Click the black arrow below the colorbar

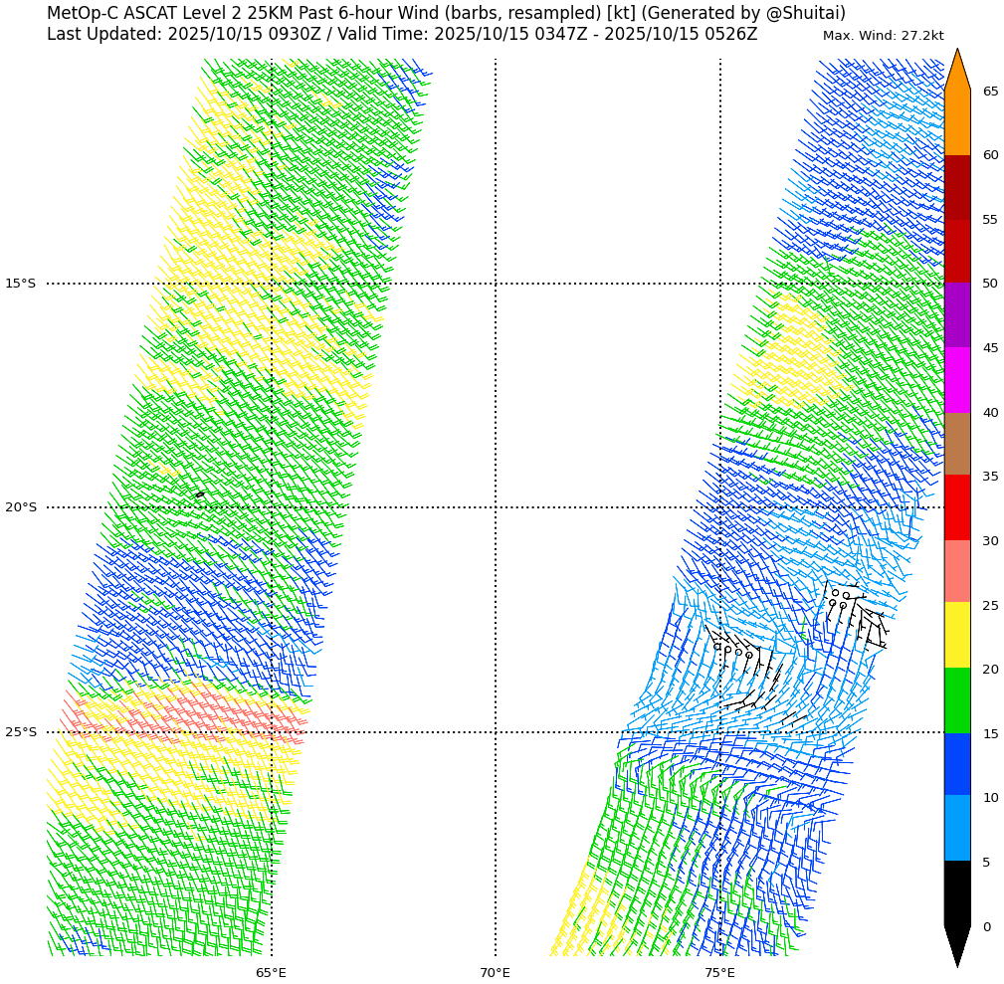click(x=956, y=945)
